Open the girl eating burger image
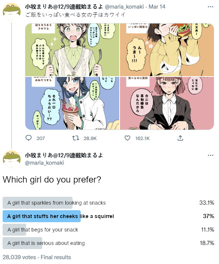219x264 pixels. pyautogui.click(x=167, y=50)
